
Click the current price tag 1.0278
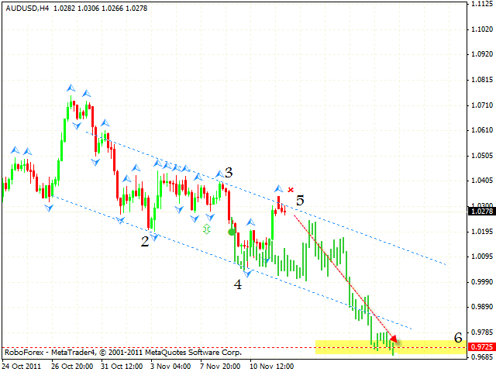(x=481, y=211)
